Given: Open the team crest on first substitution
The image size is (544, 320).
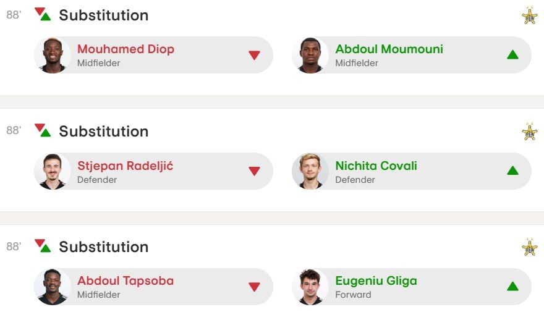Looking at the screenshot, I should pos(529,15).
